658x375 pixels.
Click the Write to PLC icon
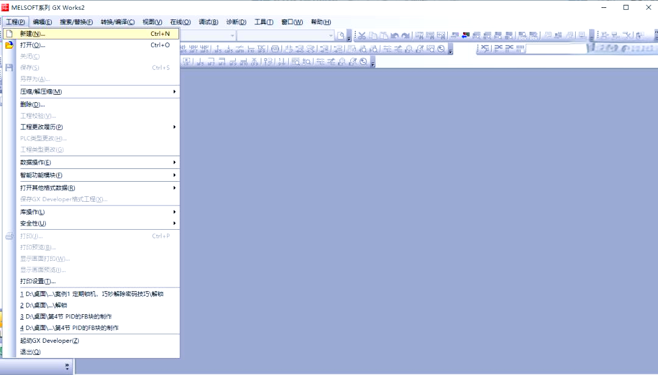(x=465, y=35)
